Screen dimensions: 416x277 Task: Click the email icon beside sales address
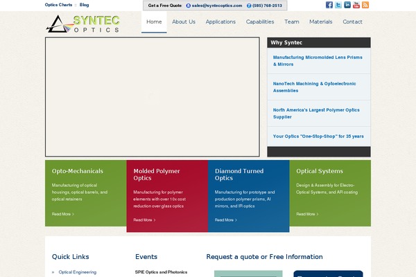(x=188, y=6)
